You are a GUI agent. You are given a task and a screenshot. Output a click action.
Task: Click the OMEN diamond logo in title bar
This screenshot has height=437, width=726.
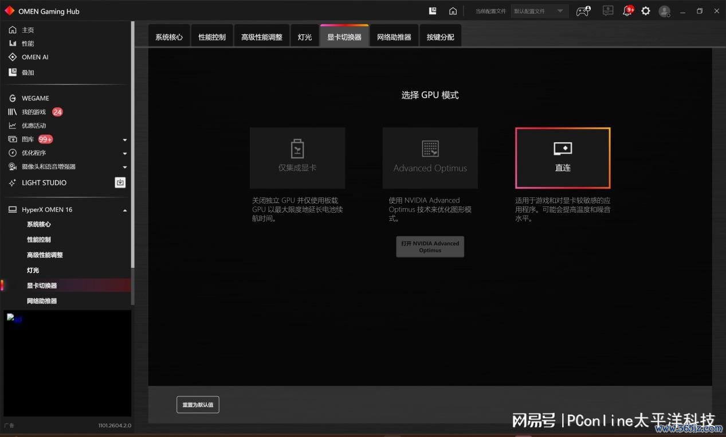click(9, 11)
